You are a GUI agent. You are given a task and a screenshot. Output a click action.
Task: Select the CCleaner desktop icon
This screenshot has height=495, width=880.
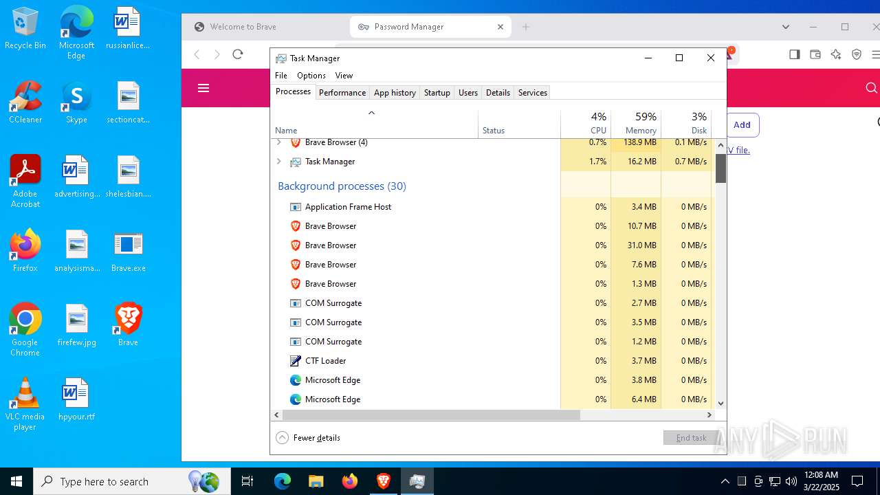click(25, 102)
